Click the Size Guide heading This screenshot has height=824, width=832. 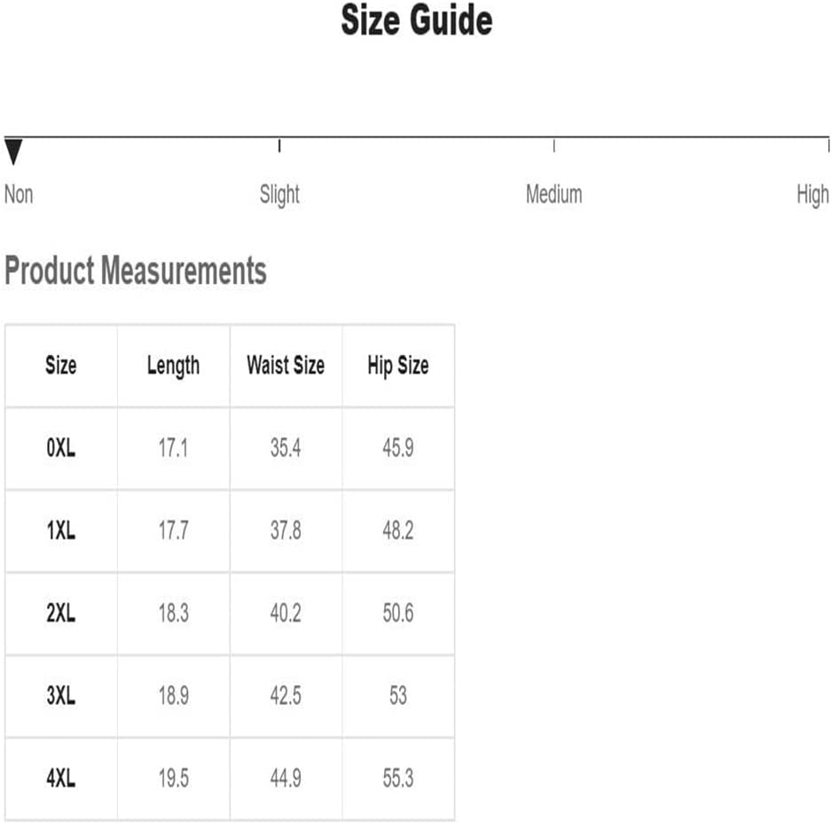pyautogui.click(x=417, y=20)
